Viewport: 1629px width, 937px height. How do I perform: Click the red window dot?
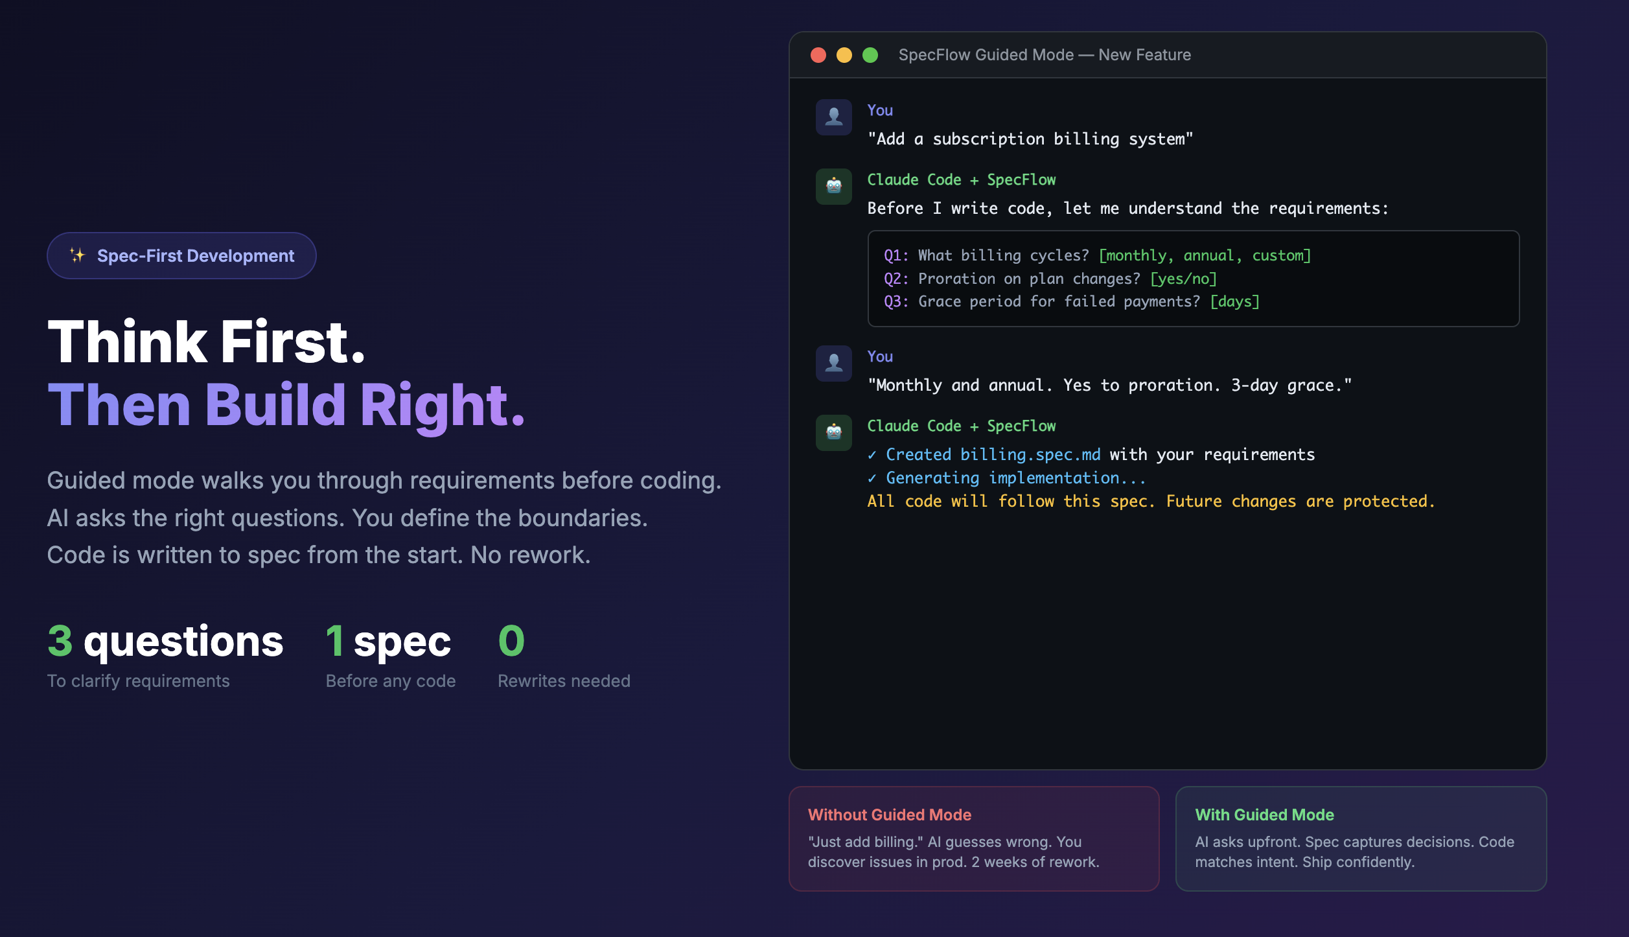click(x=818, y=55)
